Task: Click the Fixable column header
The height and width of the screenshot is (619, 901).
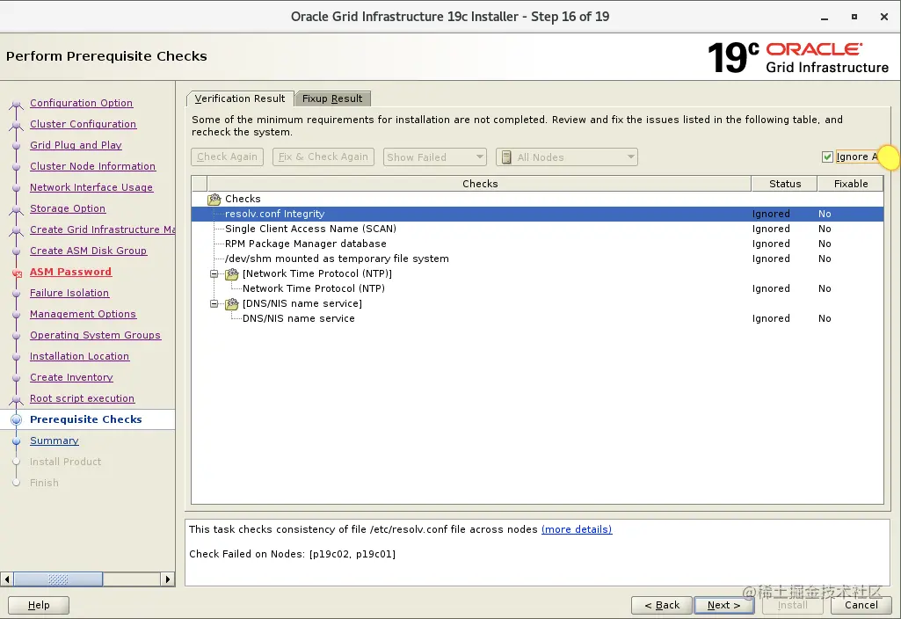Action: 850,184
